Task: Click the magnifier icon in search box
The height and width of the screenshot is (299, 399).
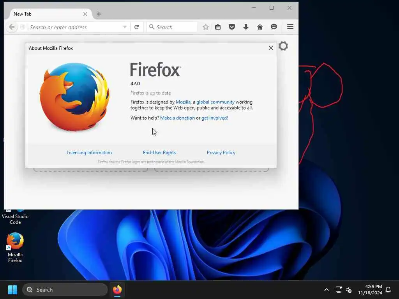Action: pos(152,27)
